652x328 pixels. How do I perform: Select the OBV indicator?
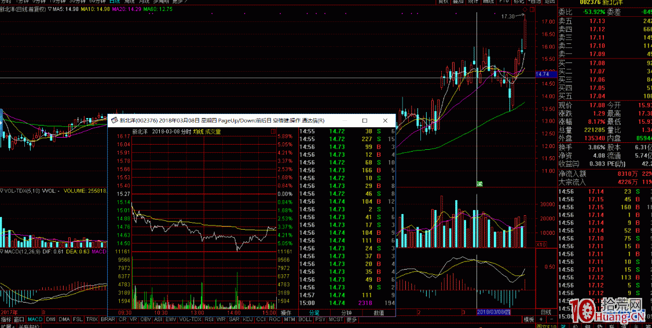point(145,319)
